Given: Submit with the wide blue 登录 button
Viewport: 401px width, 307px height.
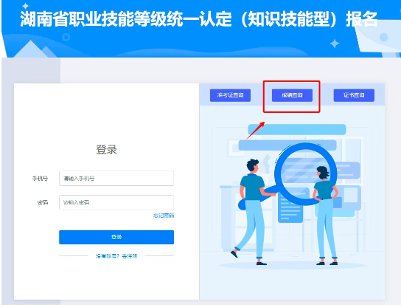Looking at the screenshot, I should pos(116,237).
